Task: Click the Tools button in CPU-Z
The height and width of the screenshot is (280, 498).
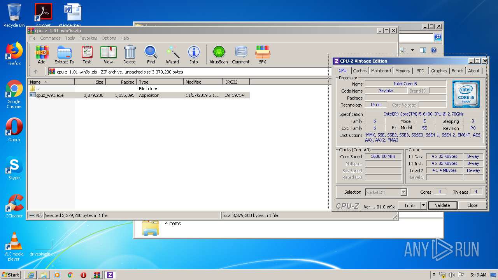Action: click(x=409, y=205)
